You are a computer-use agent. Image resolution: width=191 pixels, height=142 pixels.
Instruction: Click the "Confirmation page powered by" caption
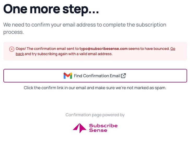tap(95, 115)
